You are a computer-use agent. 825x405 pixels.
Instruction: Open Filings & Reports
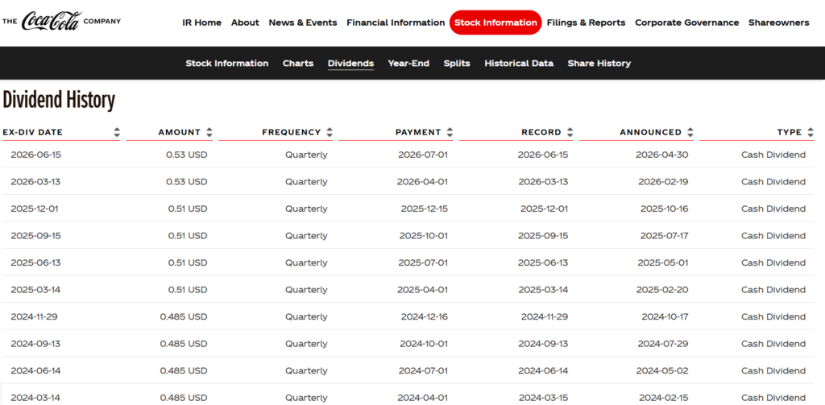587,23
